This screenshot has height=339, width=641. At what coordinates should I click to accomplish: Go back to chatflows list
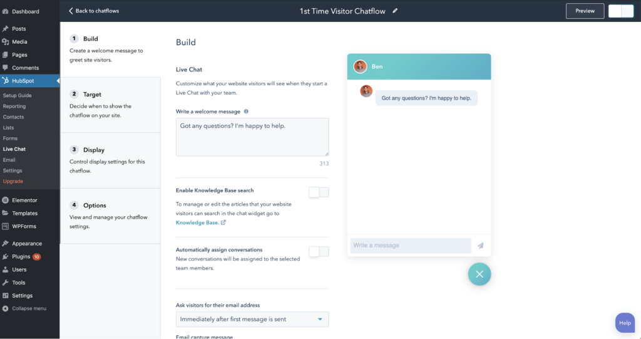click(x=94, y=11)
